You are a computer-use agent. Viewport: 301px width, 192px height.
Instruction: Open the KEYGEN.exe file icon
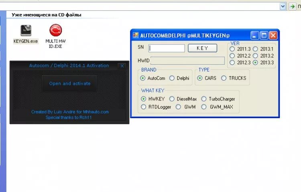tap(26, 31)
